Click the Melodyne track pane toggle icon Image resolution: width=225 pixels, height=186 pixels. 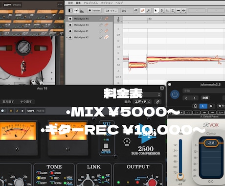click(x=70, y=11)
